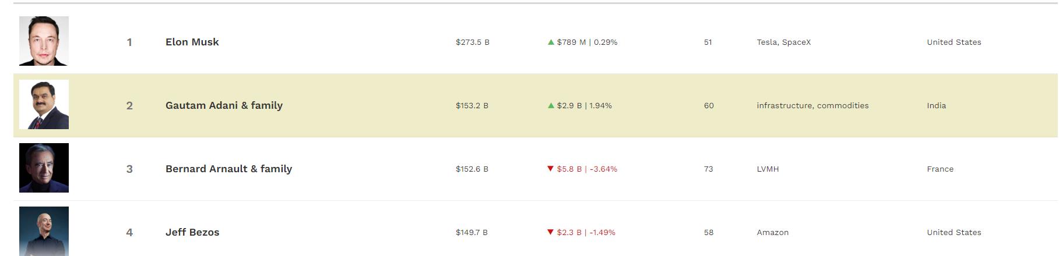The height and width of the screenshot is (256, 1059).
Task: Click green up arrow in Gautam Adani's row
Action: tap(551, 105)
